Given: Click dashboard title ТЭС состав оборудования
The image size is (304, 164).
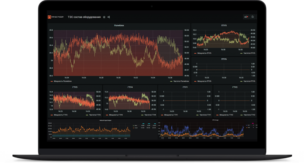Looking at the screenshot, I should coord(84,17).
